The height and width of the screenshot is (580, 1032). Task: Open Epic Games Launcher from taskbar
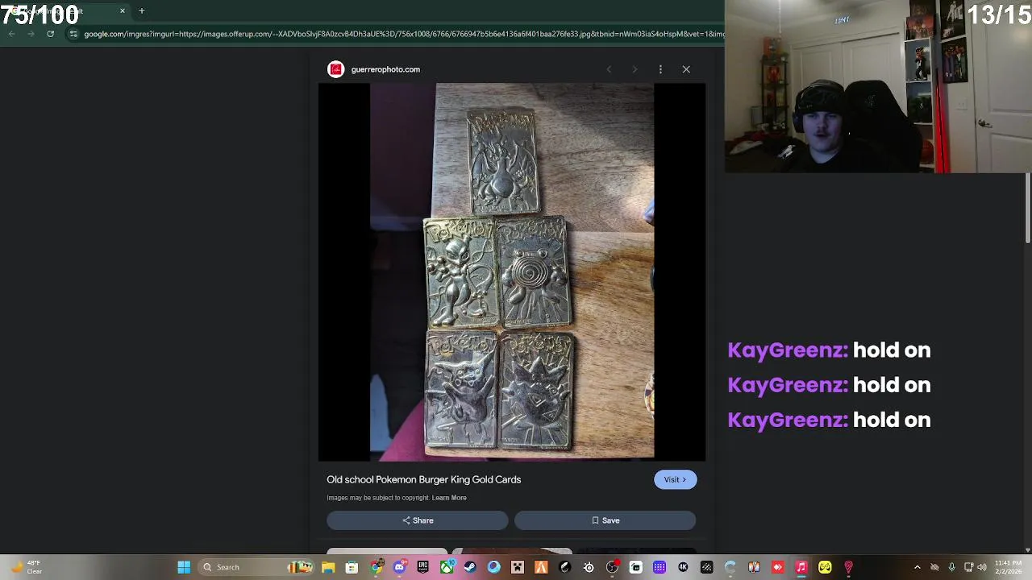click(x=422, y=567)
